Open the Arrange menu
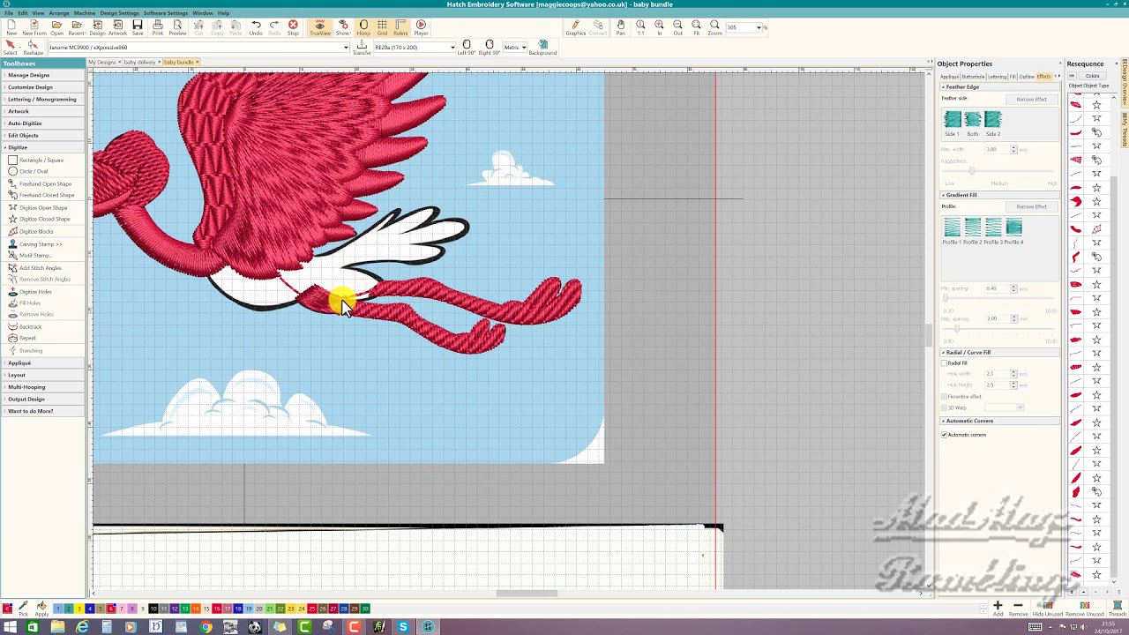The image size is (1129, 635). point(59,13)
